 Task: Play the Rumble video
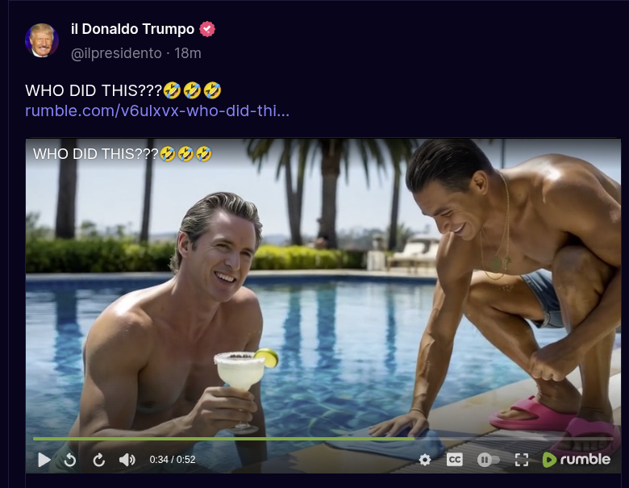(x=44, y=460)
